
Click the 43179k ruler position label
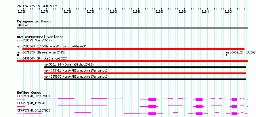click(x=90, y=11)
